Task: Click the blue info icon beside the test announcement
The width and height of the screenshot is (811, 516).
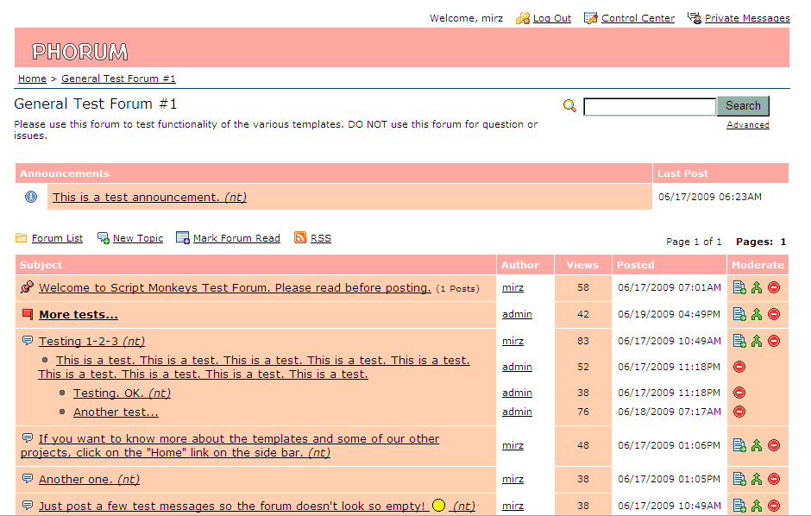Action: (31, 197)
